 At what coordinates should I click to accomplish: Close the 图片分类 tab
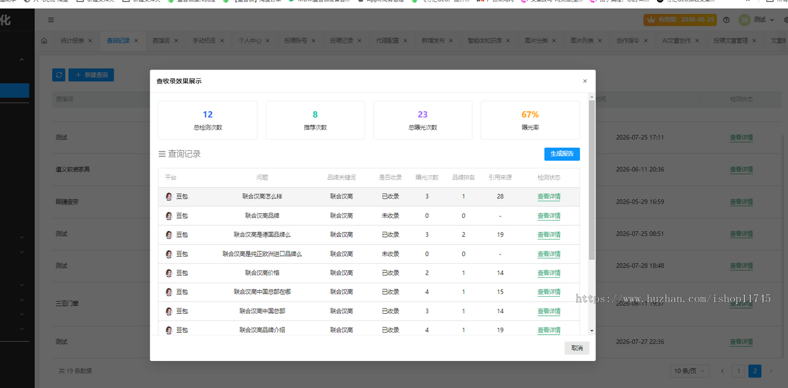click(554, 41)
